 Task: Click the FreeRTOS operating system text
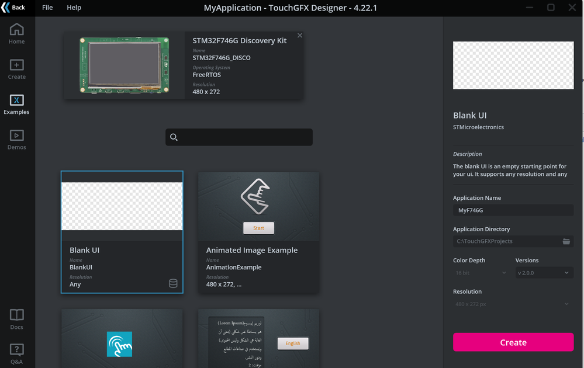point(206,75)
